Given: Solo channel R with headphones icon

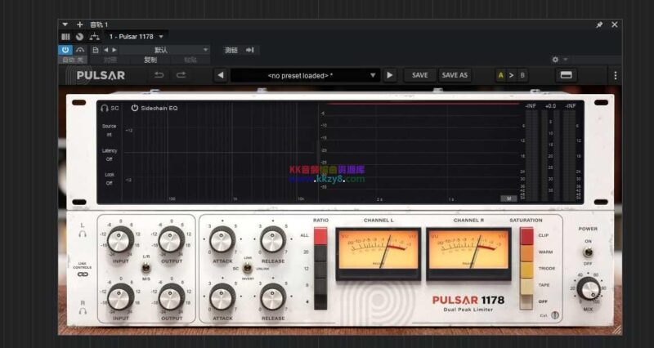Looking at the screenshot, I should pos(83,311).
